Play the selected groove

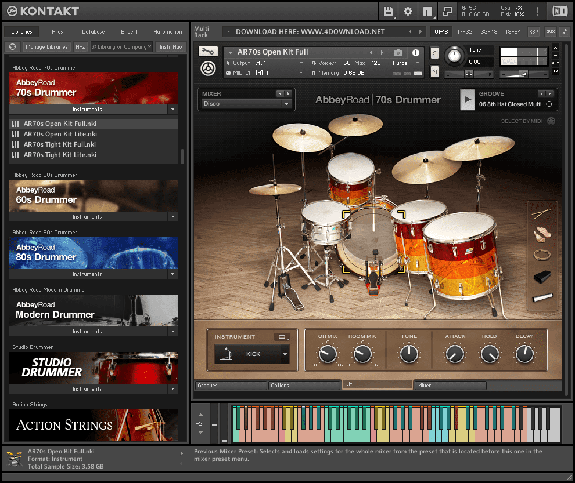point(468,99)
